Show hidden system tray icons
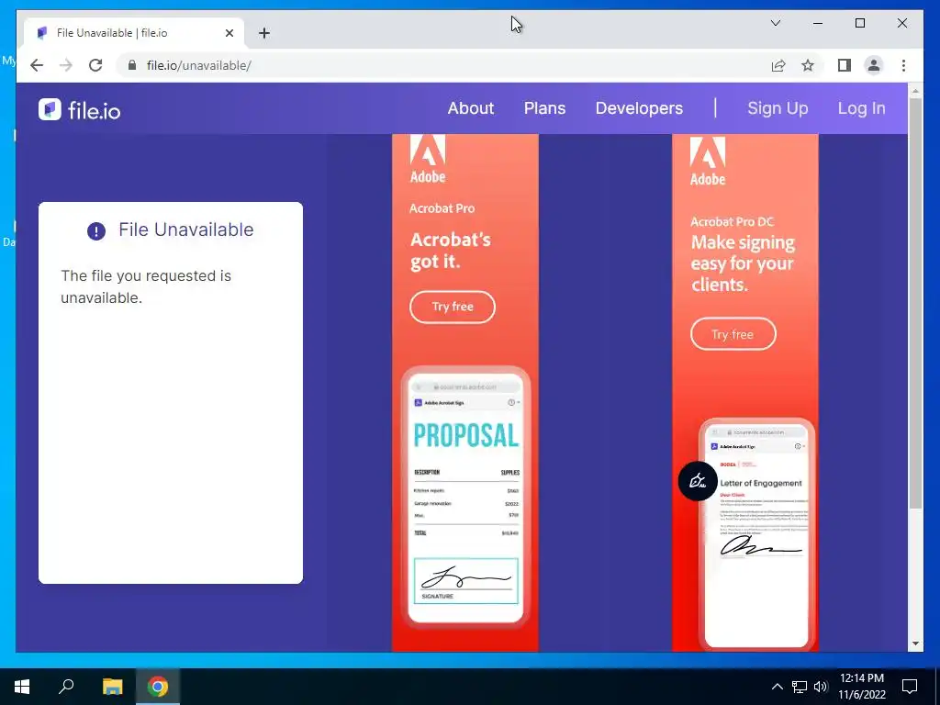The width and height of the screenshot is (940, 705). tap(777, 687)
